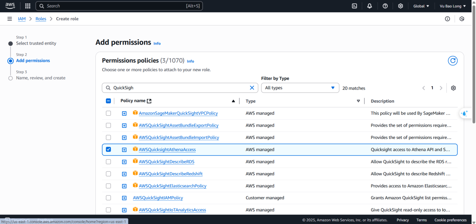Check AWSQuickSightIAMPolicy checkbox
This screenshot has width=476, height=224.
(x=109, y=198)
